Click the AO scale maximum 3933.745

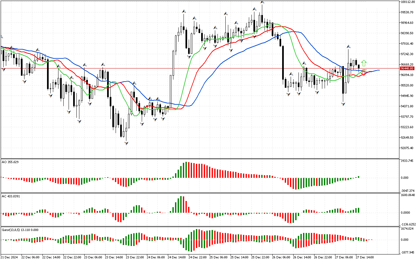tap(407, 161)
